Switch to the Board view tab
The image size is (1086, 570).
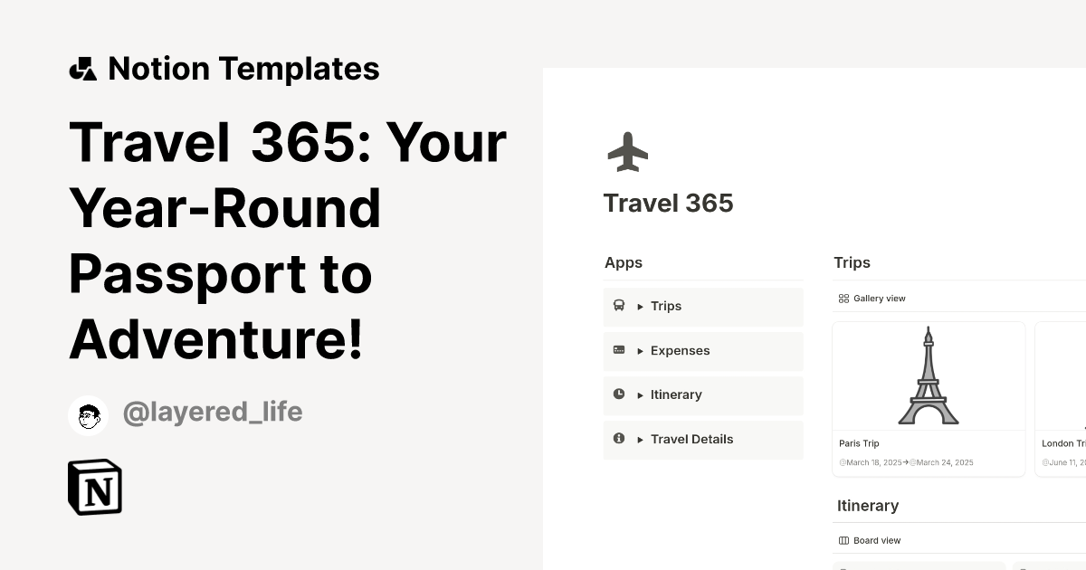pyautogui.click(x=870, y=540)
